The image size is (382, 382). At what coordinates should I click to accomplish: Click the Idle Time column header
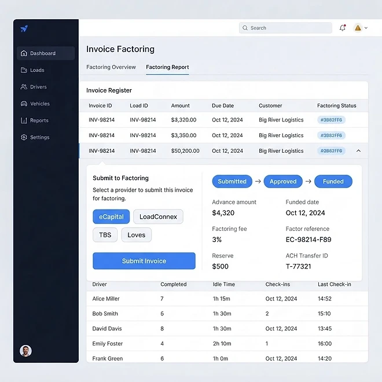(224, 284)
